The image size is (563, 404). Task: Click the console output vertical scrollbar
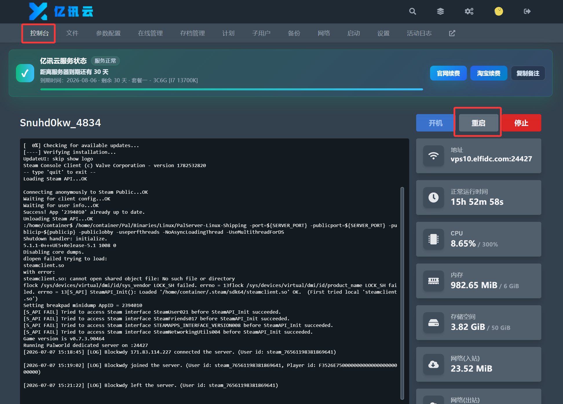402,293
